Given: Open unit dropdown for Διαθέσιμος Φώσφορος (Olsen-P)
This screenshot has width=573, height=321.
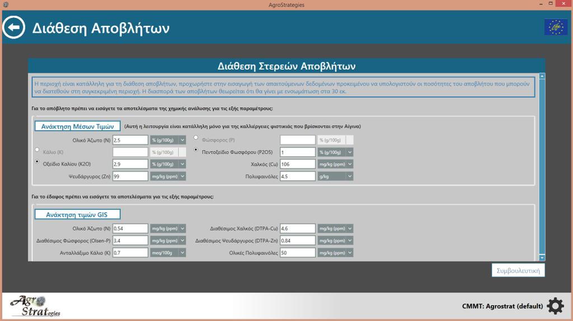Looking at the screenshot, I should tap(168, 240).
